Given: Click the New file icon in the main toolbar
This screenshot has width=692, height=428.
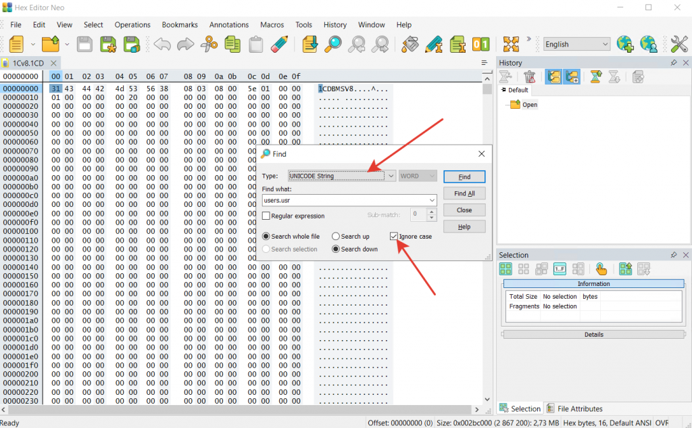Looking at the screenshot, I should 16,44.
